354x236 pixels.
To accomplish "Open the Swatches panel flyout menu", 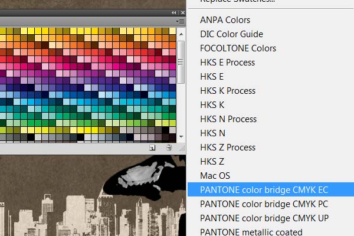I will click(x=180, y=21).
